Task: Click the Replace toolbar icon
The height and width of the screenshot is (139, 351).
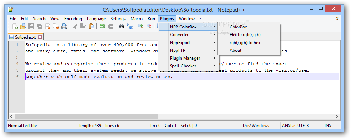Action: 130,26
